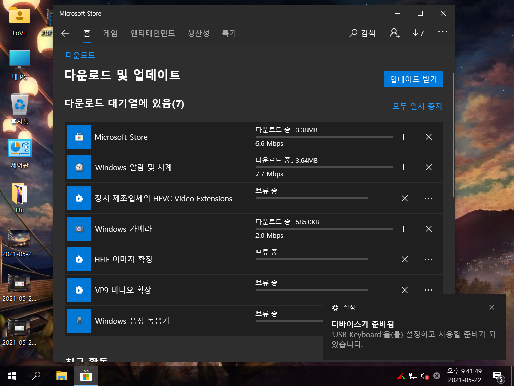Screen dimensions: 514x386
Task: Click the network tray icon
Action: pos(413,376)
